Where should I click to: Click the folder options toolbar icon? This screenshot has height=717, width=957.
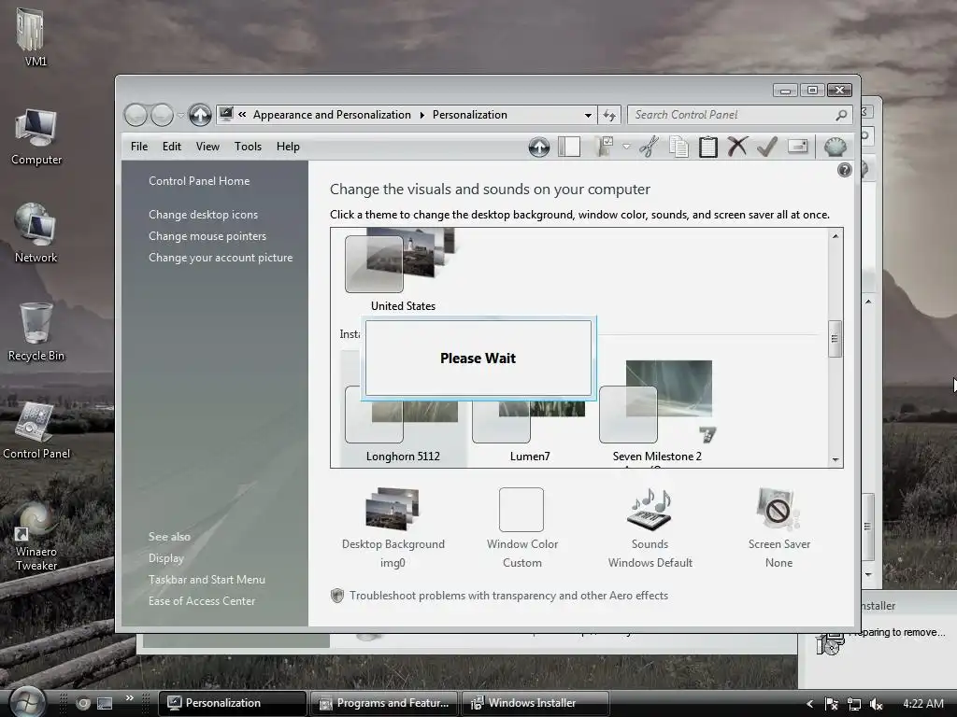pos(605,147)
